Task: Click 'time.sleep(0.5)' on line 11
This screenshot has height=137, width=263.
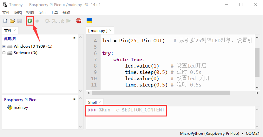Action: [x=146, y=85]
